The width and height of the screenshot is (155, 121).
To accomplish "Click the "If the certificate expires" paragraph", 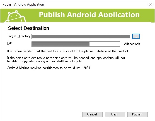I will 66,60.
